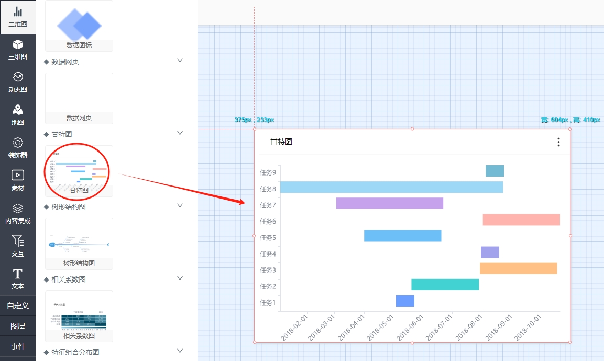Expand the 树形结构图 section arrow

(x=180, y=206)
